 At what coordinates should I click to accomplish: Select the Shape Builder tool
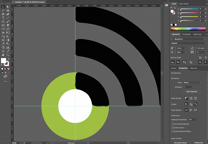(x=3, y=36)
